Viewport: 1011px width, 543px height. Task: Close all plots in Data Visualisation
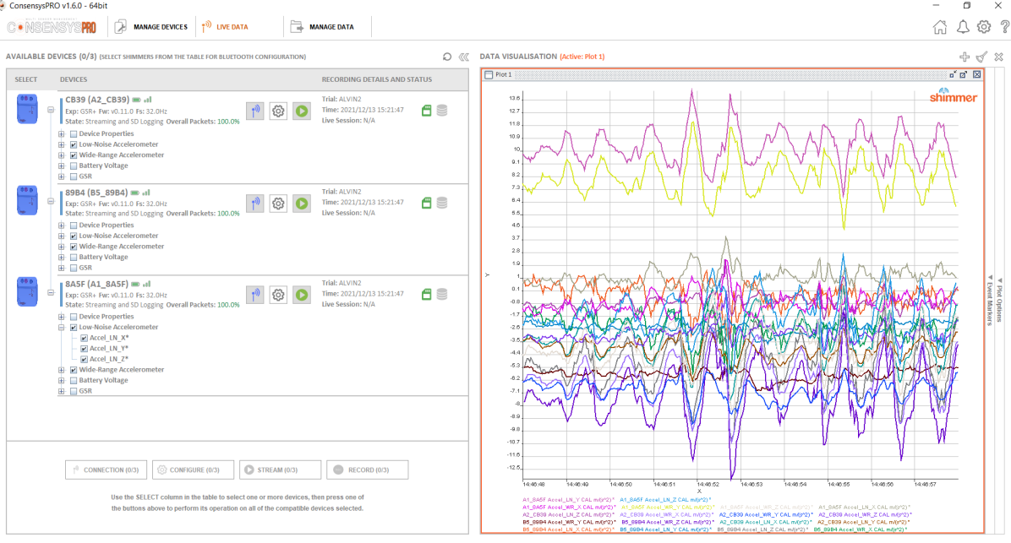pyautogui.click(x=999, y=57)
